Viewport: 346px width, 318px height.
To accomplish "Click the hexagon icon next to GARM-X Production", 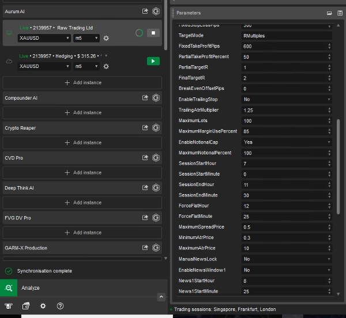I will tap(156, 248).
